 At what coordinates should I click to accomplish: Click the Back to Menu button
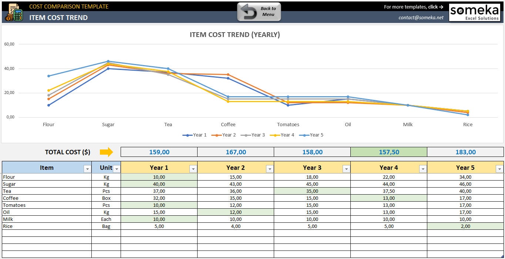click(x=259, y=11)
